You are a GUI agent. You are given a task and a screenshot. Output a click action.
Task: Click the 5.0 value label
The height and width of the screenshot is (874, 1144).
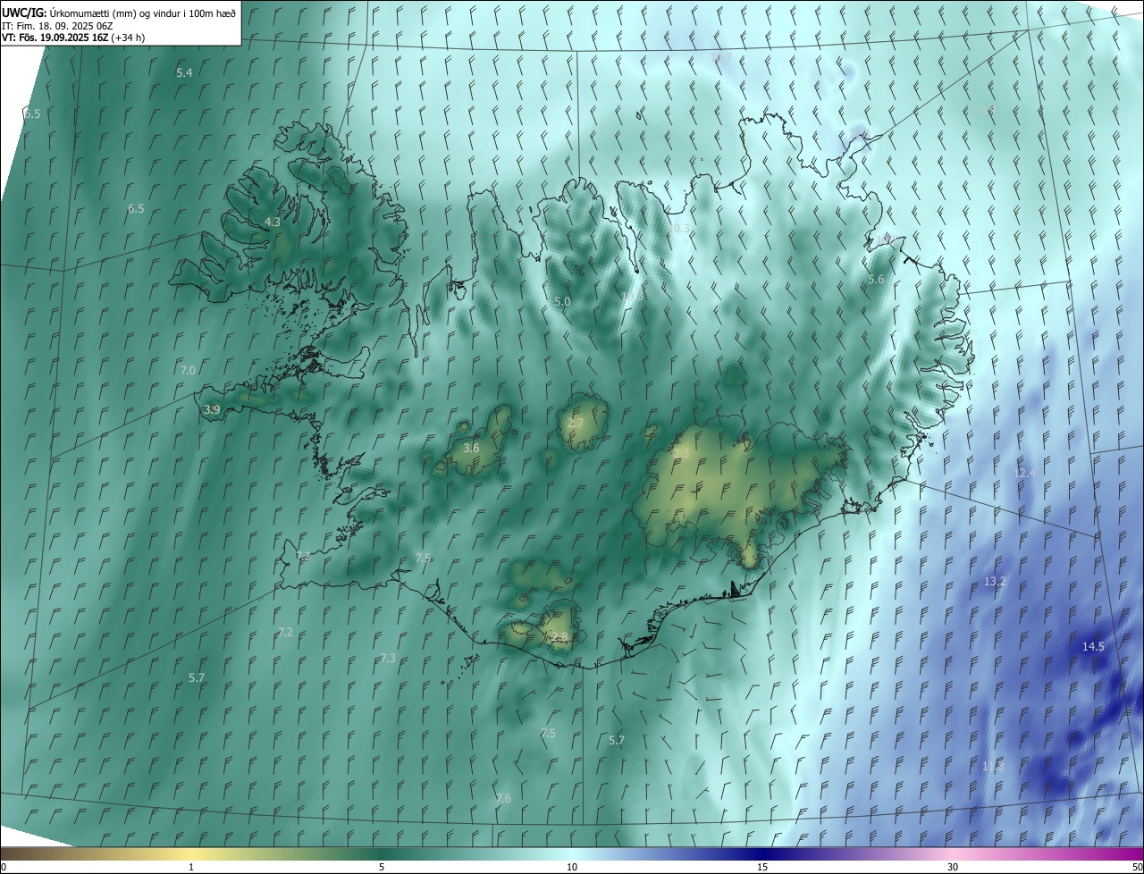pyautogui.click(x=562, y=302)
